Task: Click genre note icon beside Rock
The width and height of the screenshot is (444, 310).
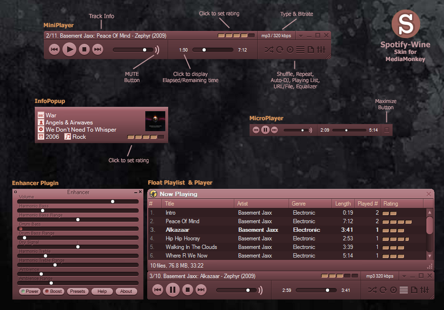Action: [67, 136]
